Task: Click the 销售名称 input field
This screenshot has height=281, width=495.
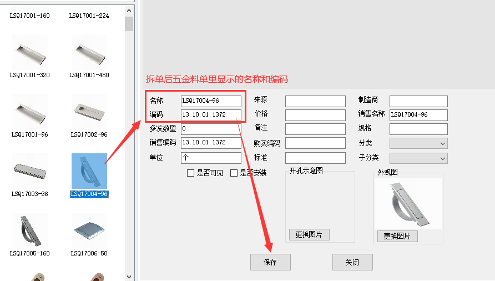Action: [418, 115]
